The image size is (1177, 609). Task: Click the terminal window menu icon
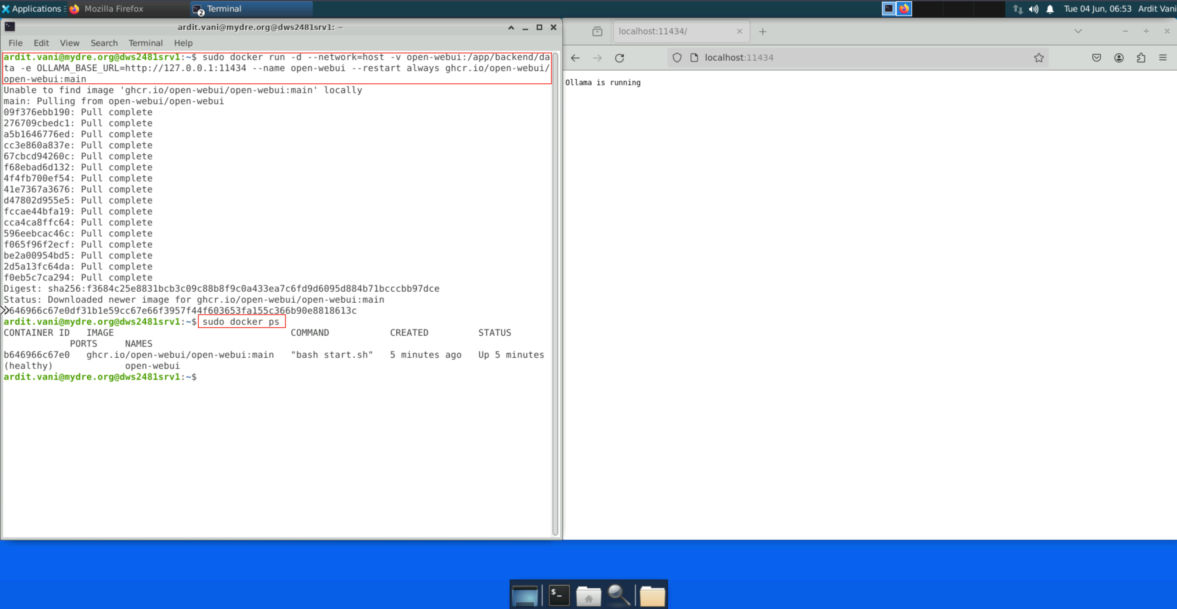(10, 27)
